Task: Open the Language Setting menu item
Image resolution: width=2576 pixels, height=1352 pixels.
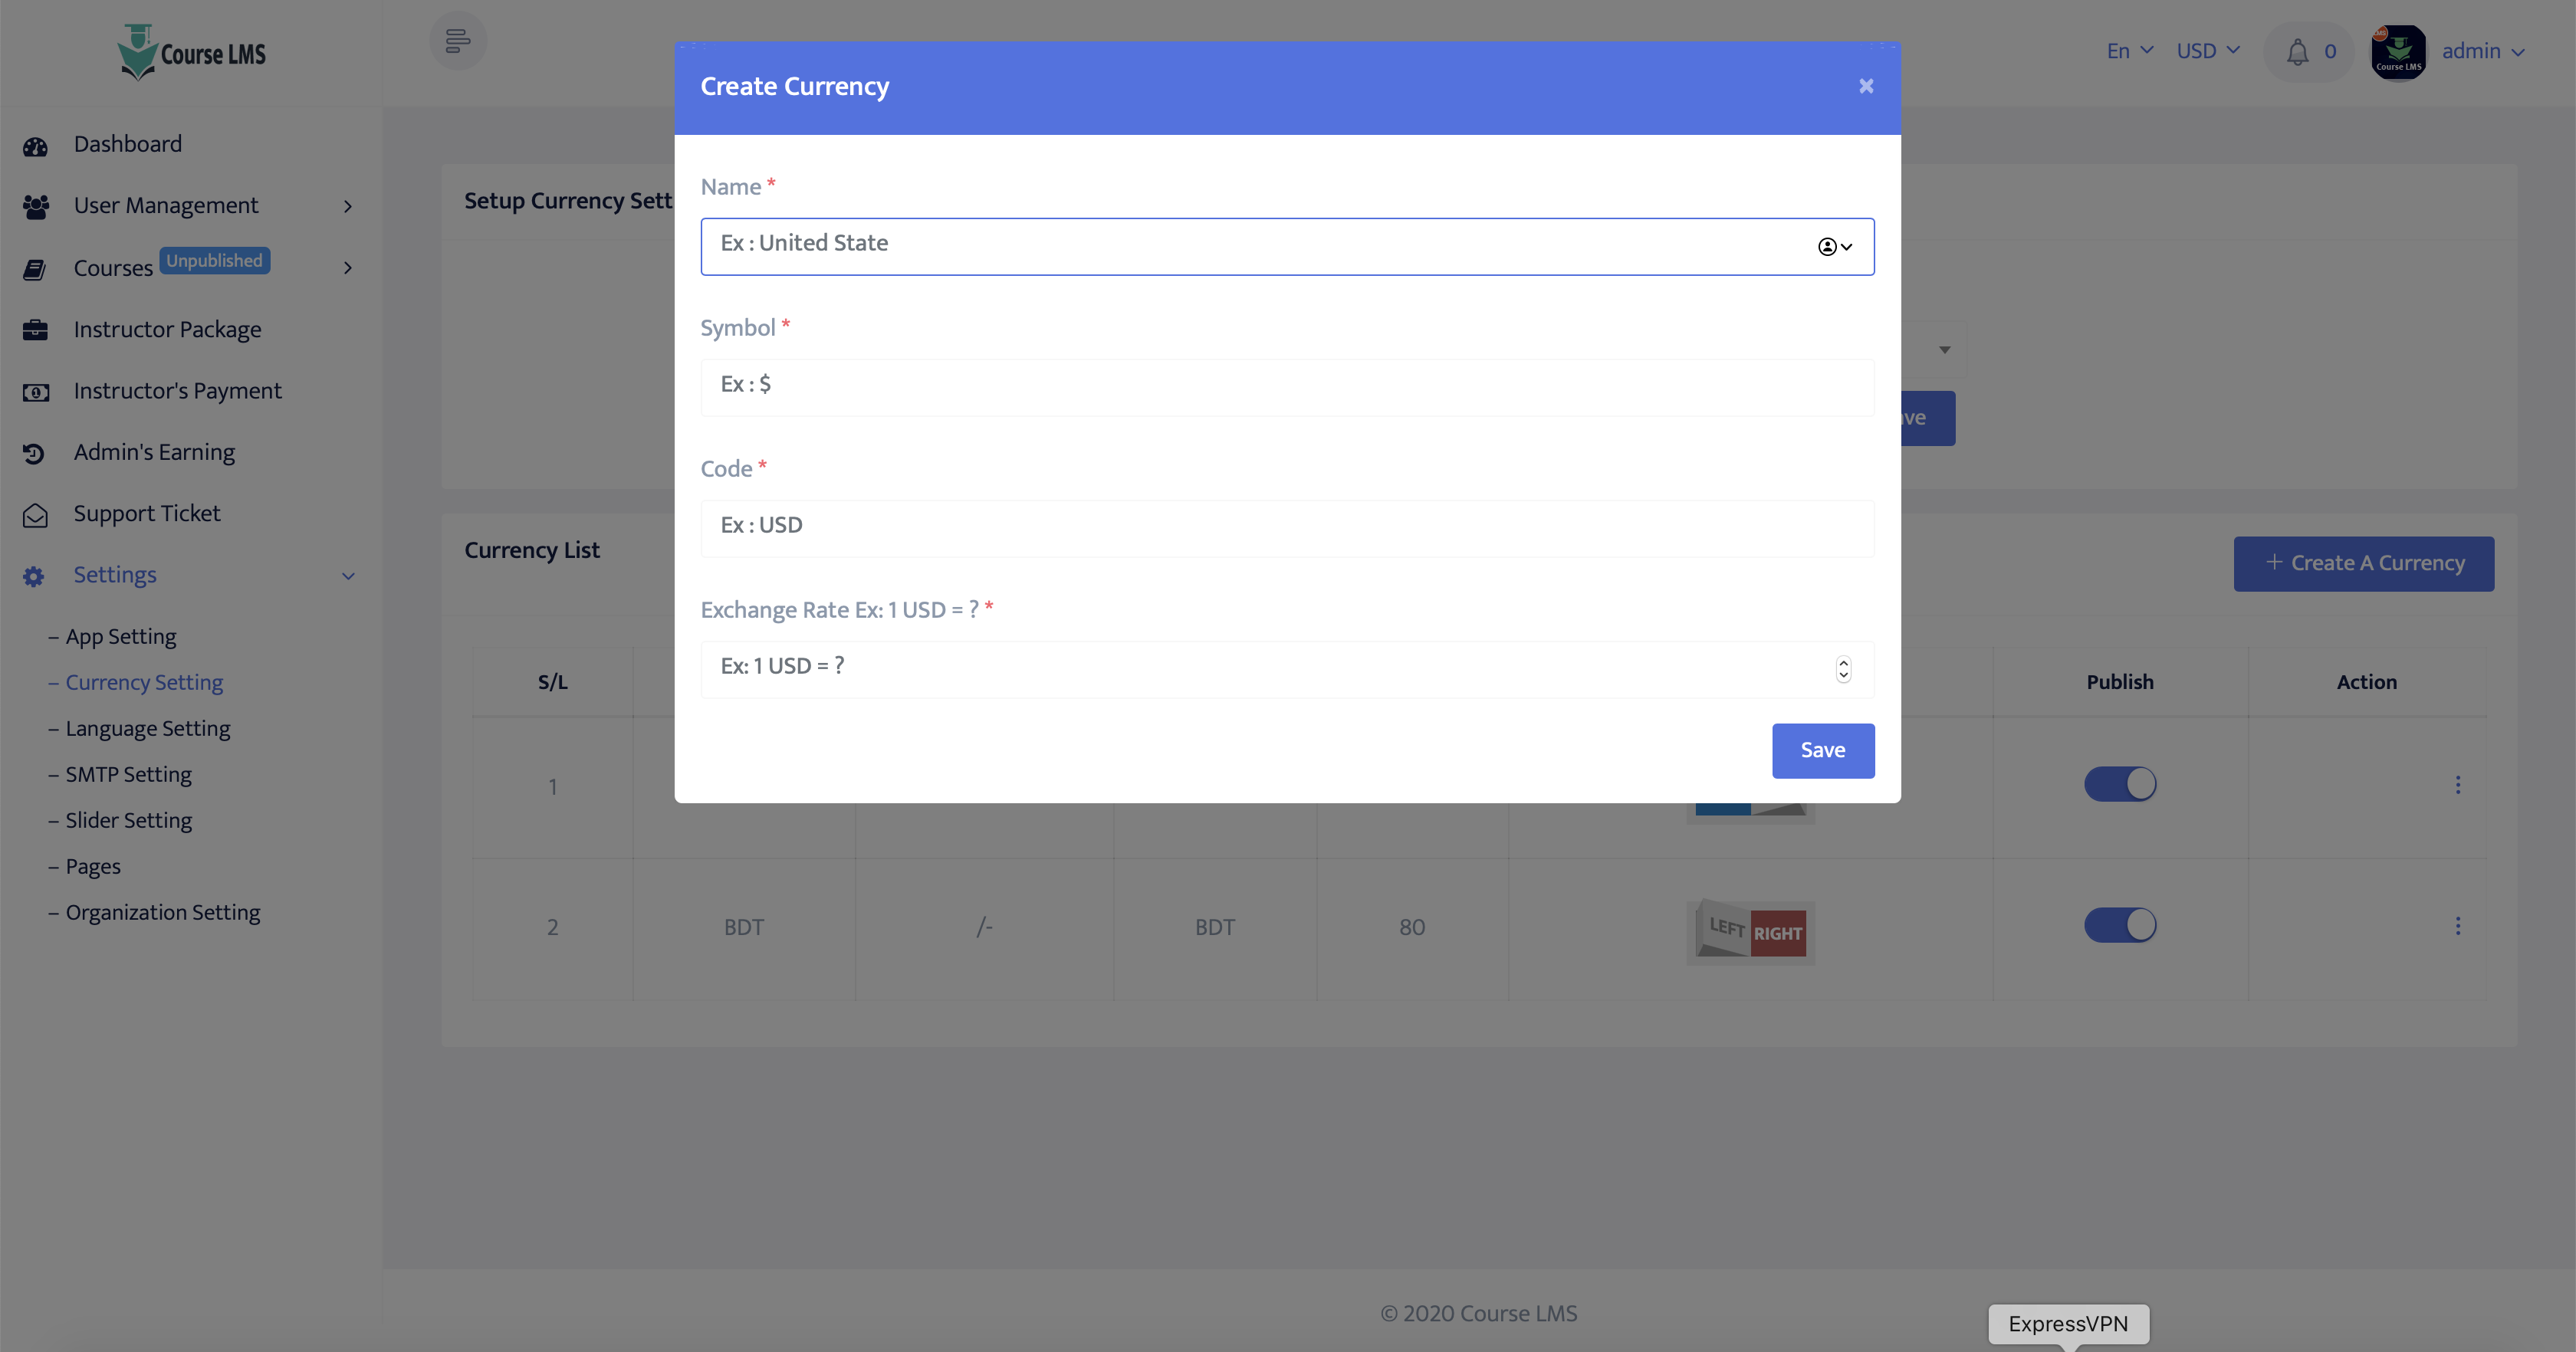Action: pos(148,728)
